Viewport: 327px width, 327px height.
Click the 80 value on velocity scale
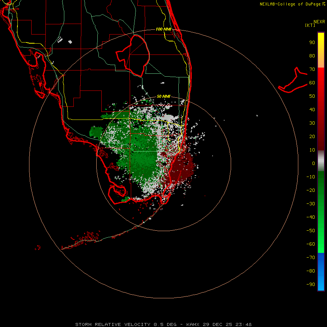coord(312,56)
